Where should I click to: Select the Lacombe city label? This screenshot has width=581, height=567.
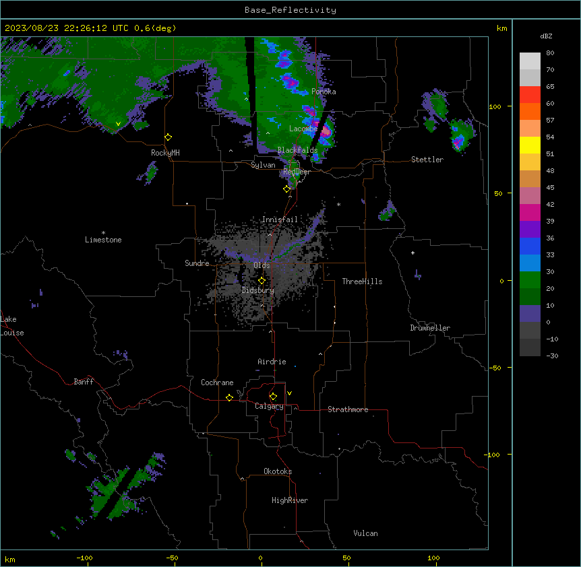(303, 129)
